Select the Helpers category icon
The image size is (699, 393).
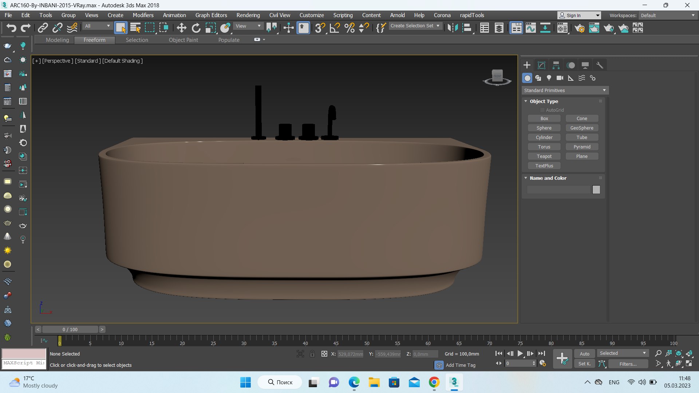[x=571, y=78]
